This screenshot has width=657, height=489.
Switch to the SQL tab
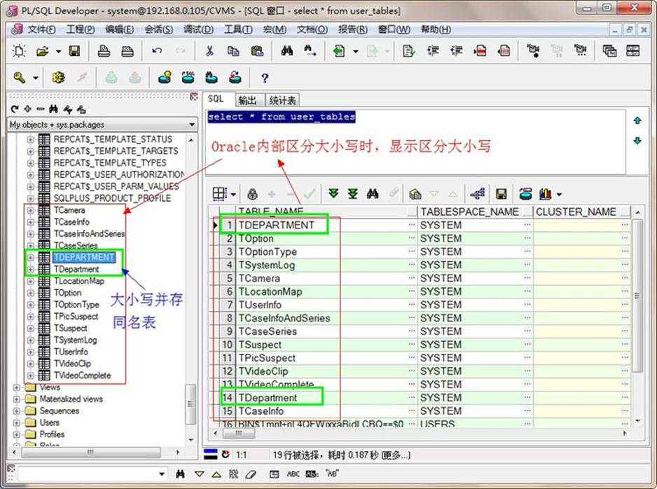[x=216, y=99]
